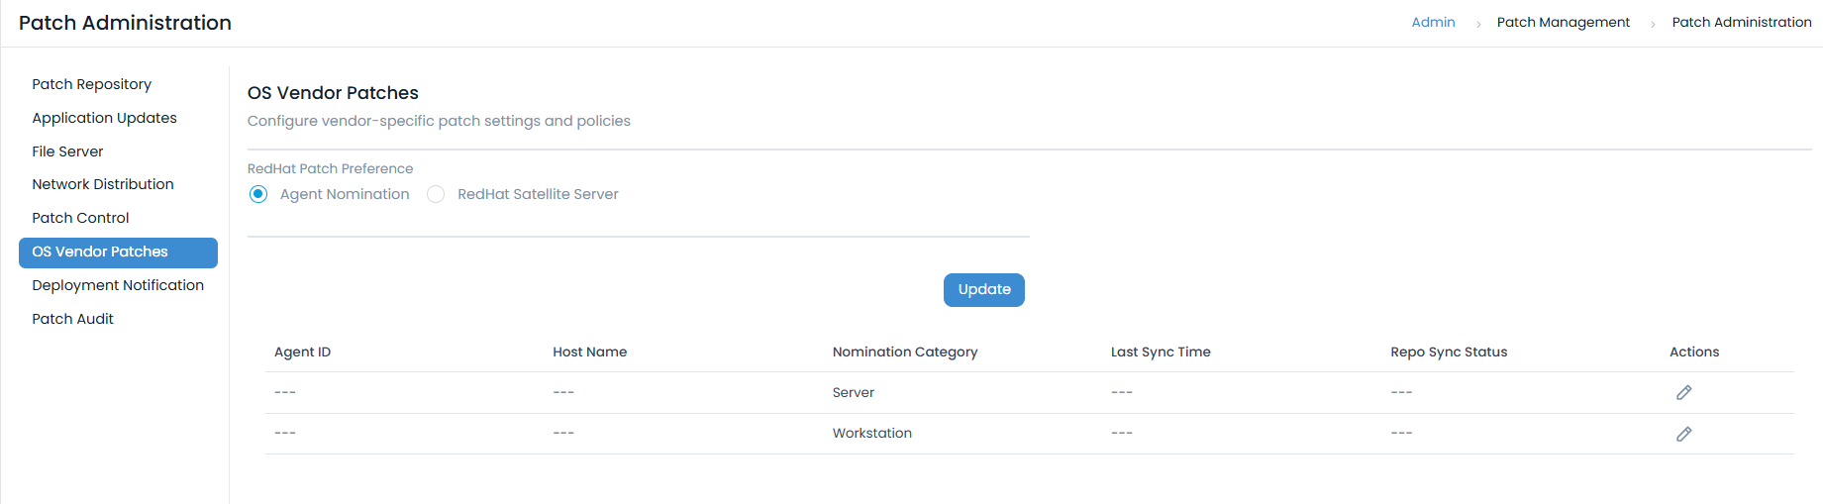Open Deployment Notification settings
1823x504 pixels.
point(118,285)
